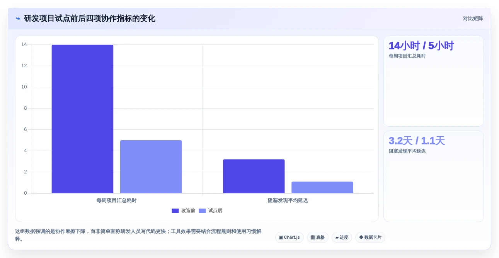Click the 进度 tag chip

pos(342,237)
